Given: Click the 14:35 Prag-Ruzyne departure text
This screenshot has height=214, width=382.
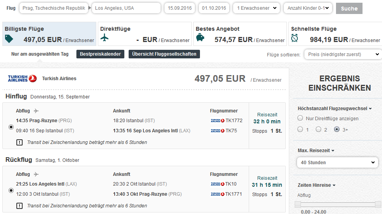Looking at the screenshot, I should click(x=44, y=121).
